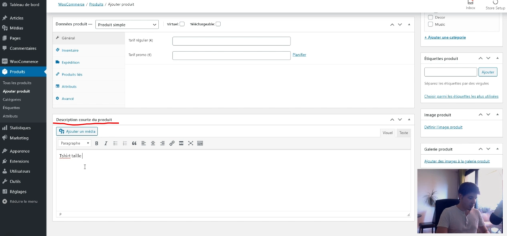Viewport: 507px width, 236px height.
Task: Tick the Music category checkbox
Action: coord(430,24)
